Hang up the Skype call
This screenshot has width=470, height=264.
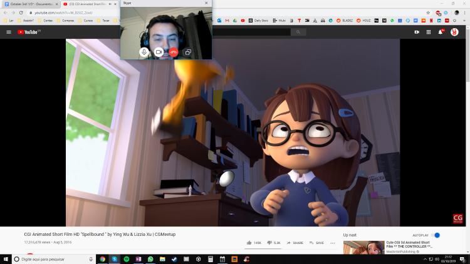[x=173, y=52]
